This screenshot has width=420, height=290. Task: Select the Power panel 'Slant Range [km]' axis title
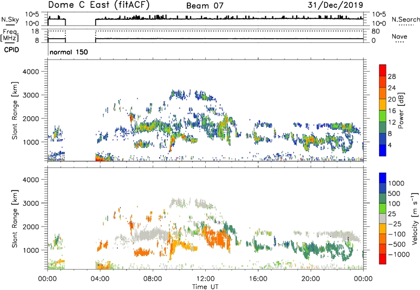tap(15, 110)
